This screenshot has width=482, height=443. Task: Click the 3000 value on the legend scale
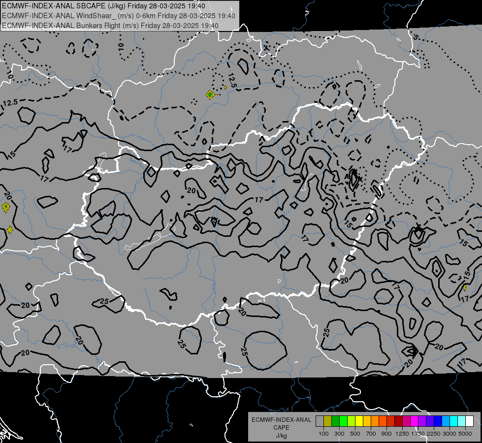coord(450,434)
